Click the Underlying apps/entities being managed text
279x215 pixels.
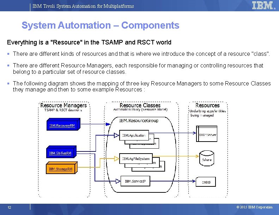click(207, 113)
